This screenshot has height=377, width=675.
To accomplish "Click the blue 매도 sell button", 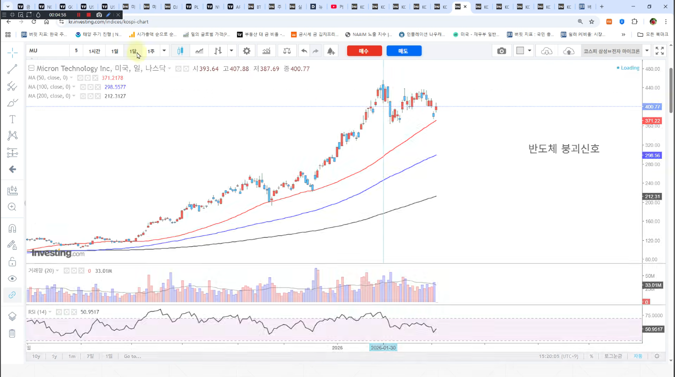I will [404, 51].
